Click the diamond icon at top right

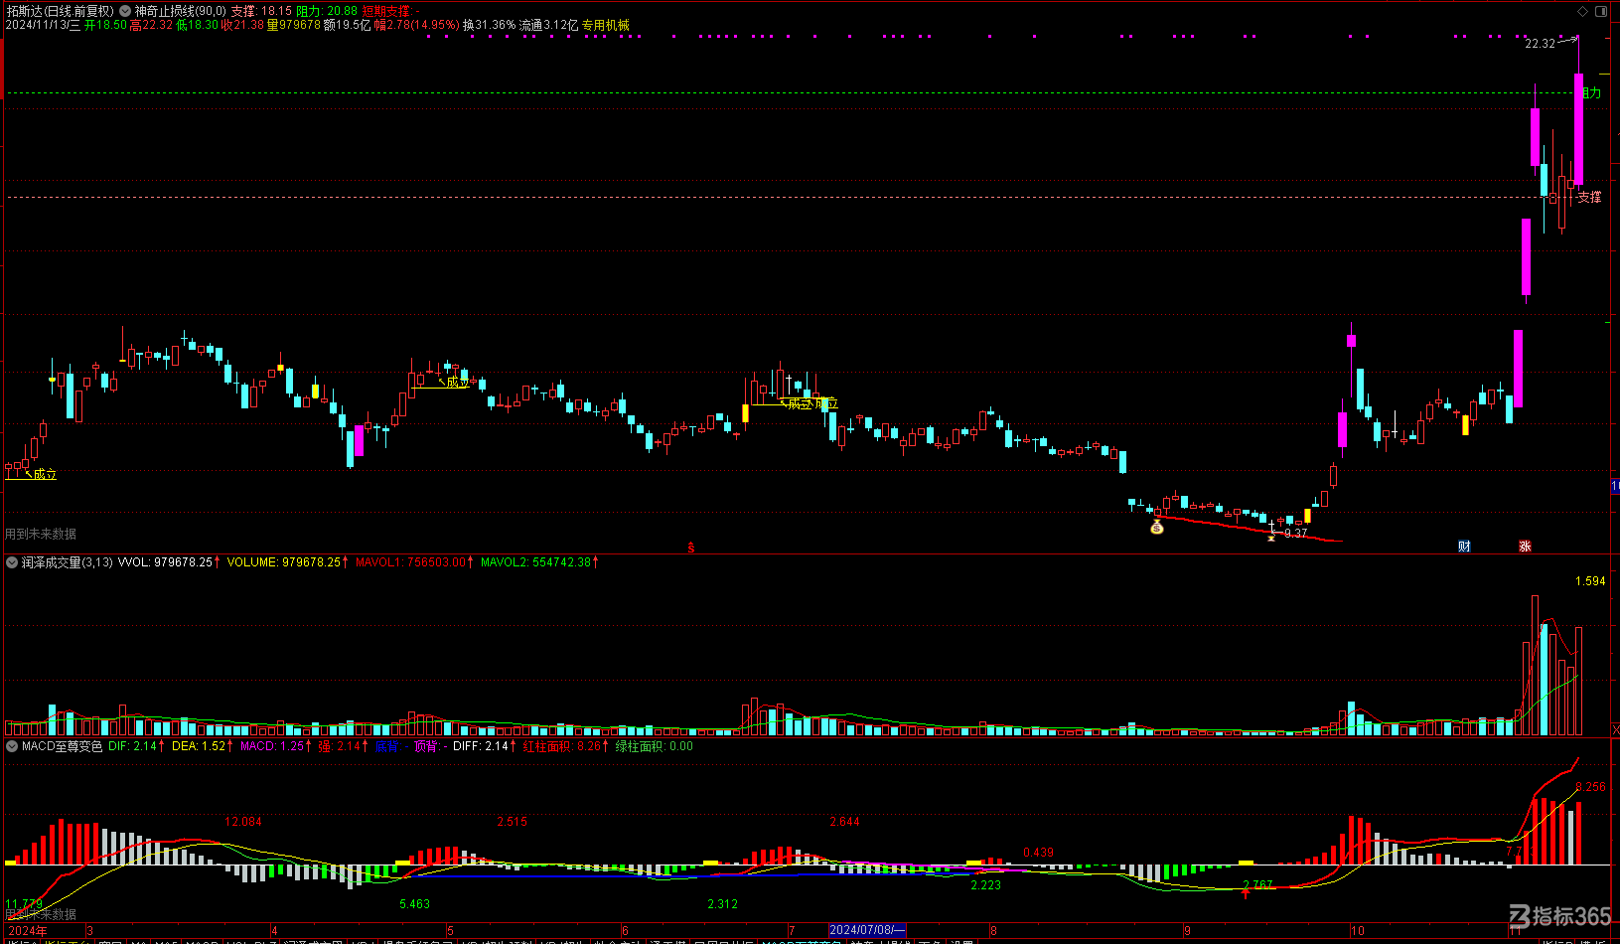coord(1583,11)
